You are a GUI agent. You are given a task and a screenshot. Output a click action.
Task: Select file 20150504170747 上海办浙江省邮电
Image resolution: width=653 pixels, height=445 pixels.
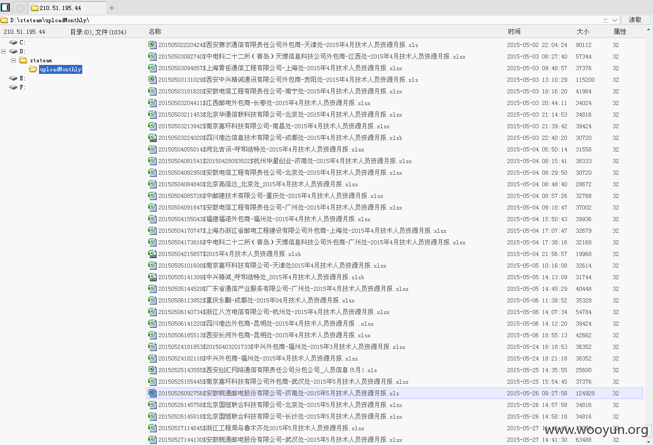click(302, 231)
